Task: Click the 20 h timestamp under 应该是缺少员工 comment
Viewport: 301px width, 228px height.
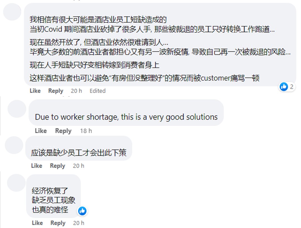Action: 79,166
